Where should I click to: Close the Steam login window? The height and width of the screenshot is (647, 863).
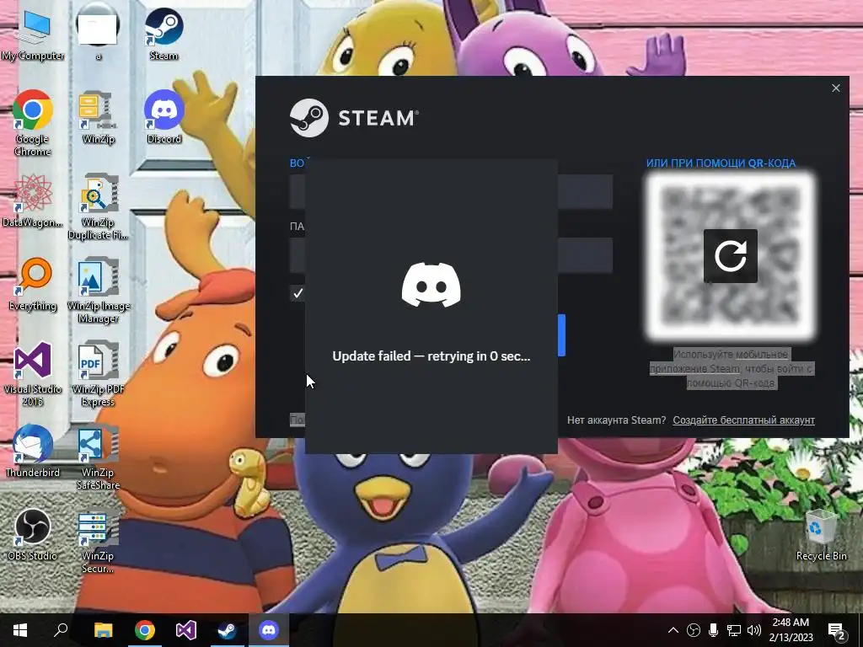click(x=835, y=88)
